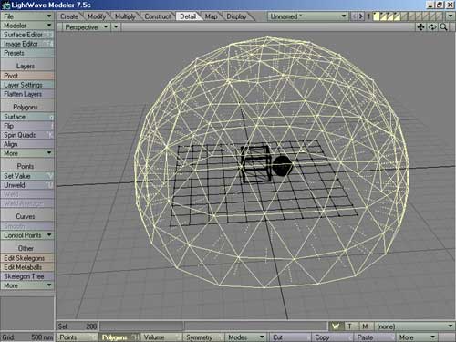
Task: Open bottom bar More dropdown
Action: pyautogui.click(x=417, y=337)
